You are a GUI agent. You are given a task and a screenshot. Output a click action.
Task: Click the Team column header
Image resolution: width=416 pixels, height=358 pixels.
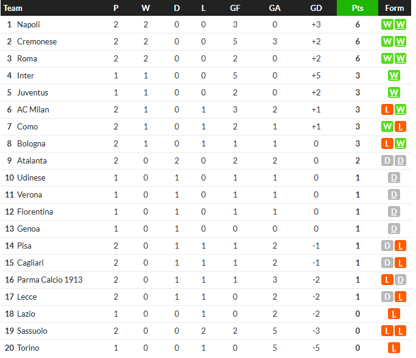click(13, 8)
